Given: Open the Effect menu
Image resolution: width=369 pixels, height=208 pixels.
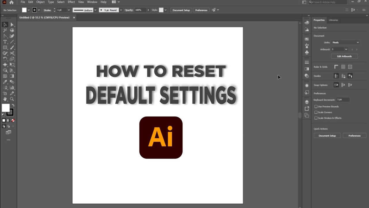Looking at the screenshot, I should (71, 2).
